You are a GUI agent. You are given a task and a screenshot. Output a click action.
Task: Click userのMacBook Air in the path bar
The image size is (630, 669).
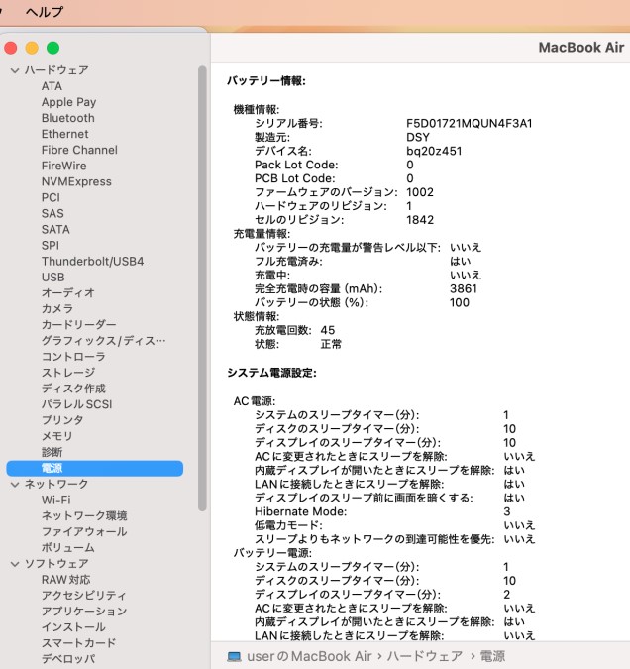point(310,656)
